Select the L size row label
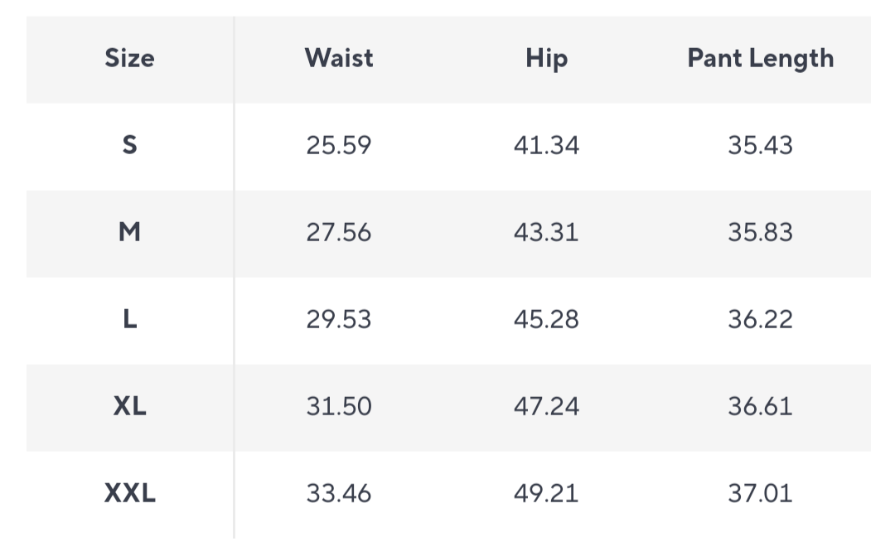The height and width of the screenshot is (547, 895). pos(129,318)
